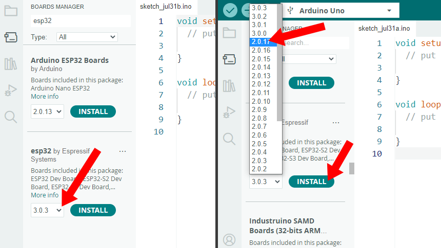
Task: Open Library Manager icon in left sidebar
Action: 11,64
